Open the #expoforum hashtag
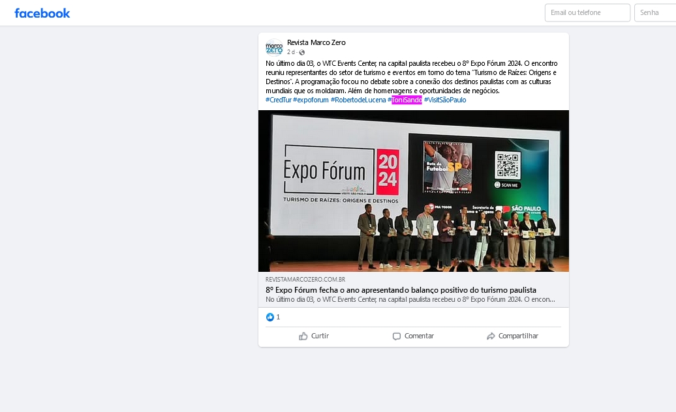 pyautogui.click(x=311, y=100)
